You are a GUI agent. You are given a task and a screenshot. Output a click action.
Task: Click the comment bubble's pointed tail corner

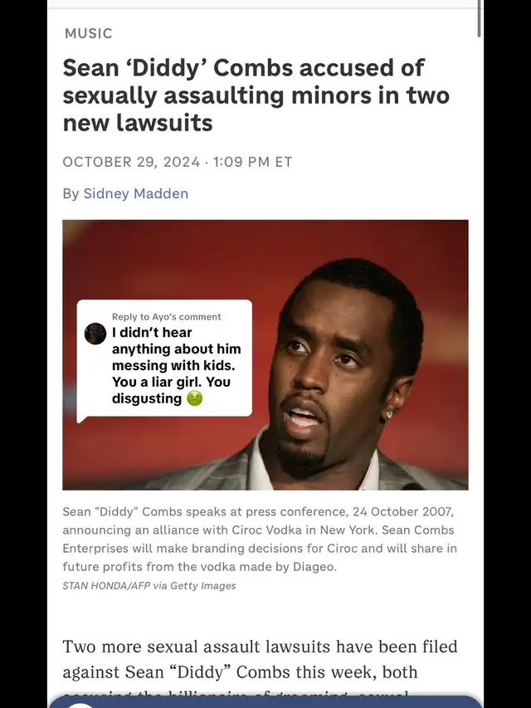pyautogui.click(x=80, y=419)
